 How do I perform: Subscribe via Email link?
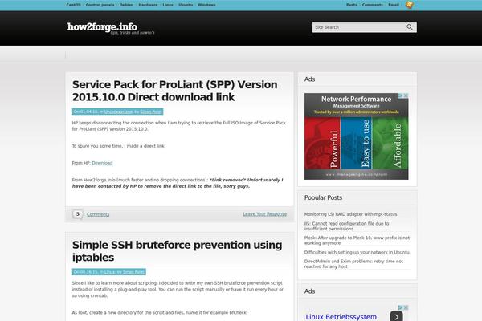click(x=394, y=5)
